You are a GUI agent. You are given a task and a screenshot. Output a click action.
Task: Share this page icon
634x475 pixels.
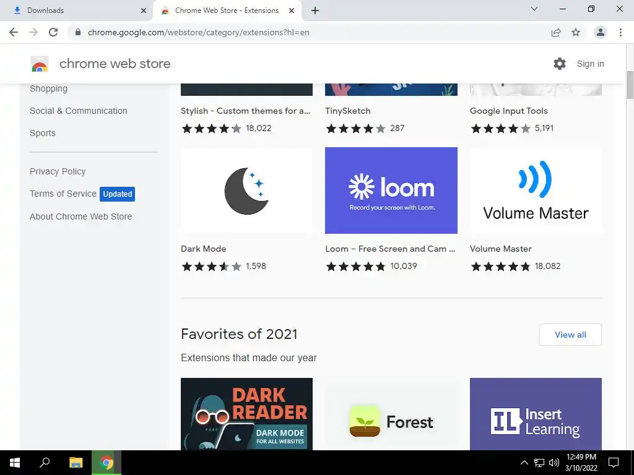[x=556, y=32]
